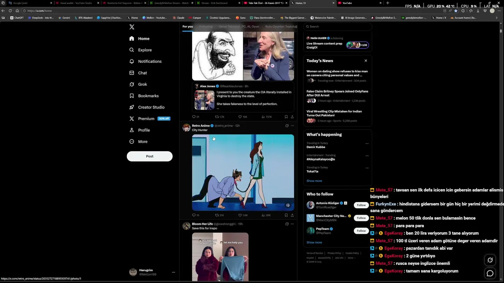
Task: Open the Bloom Her Life video thumbnail
Action: 220,257
